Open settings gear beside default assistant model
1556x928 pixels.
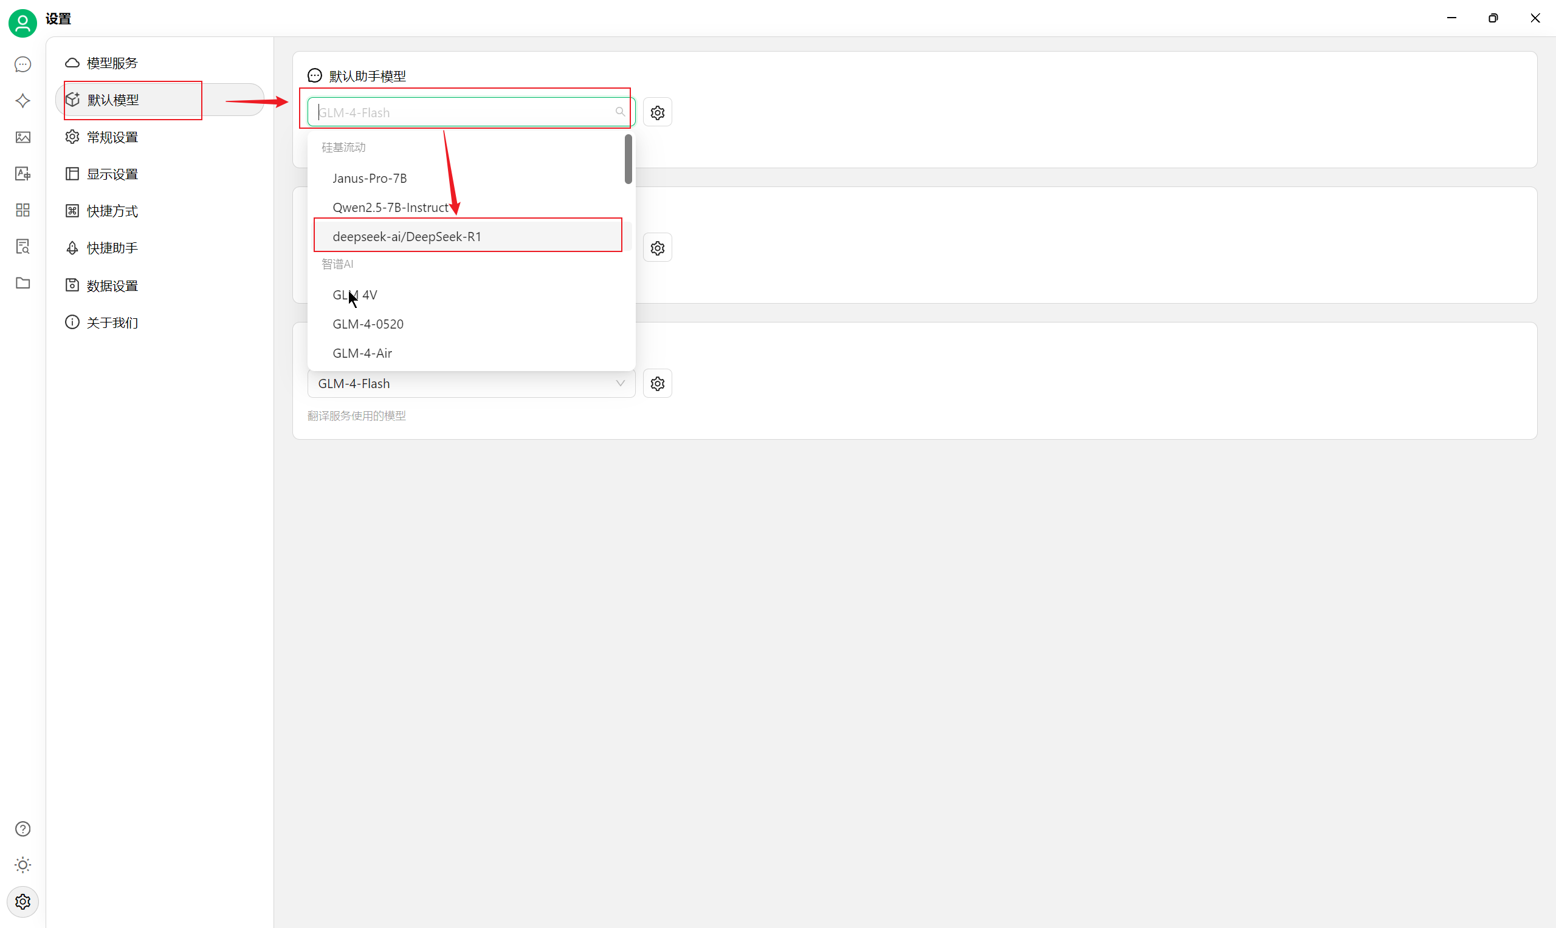coord(657,112)
